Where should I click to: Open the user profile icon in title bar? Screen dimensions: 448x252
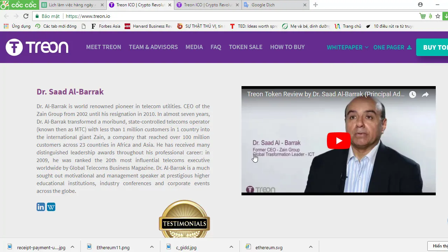point(420,5)
